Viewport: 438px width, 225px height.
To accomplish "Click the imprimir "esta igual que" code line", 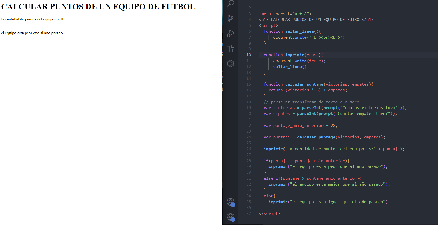I will click(329, 202).
